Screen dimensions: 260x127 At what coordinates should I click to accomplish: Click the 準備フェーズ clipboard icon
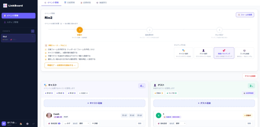coord(46,45)
